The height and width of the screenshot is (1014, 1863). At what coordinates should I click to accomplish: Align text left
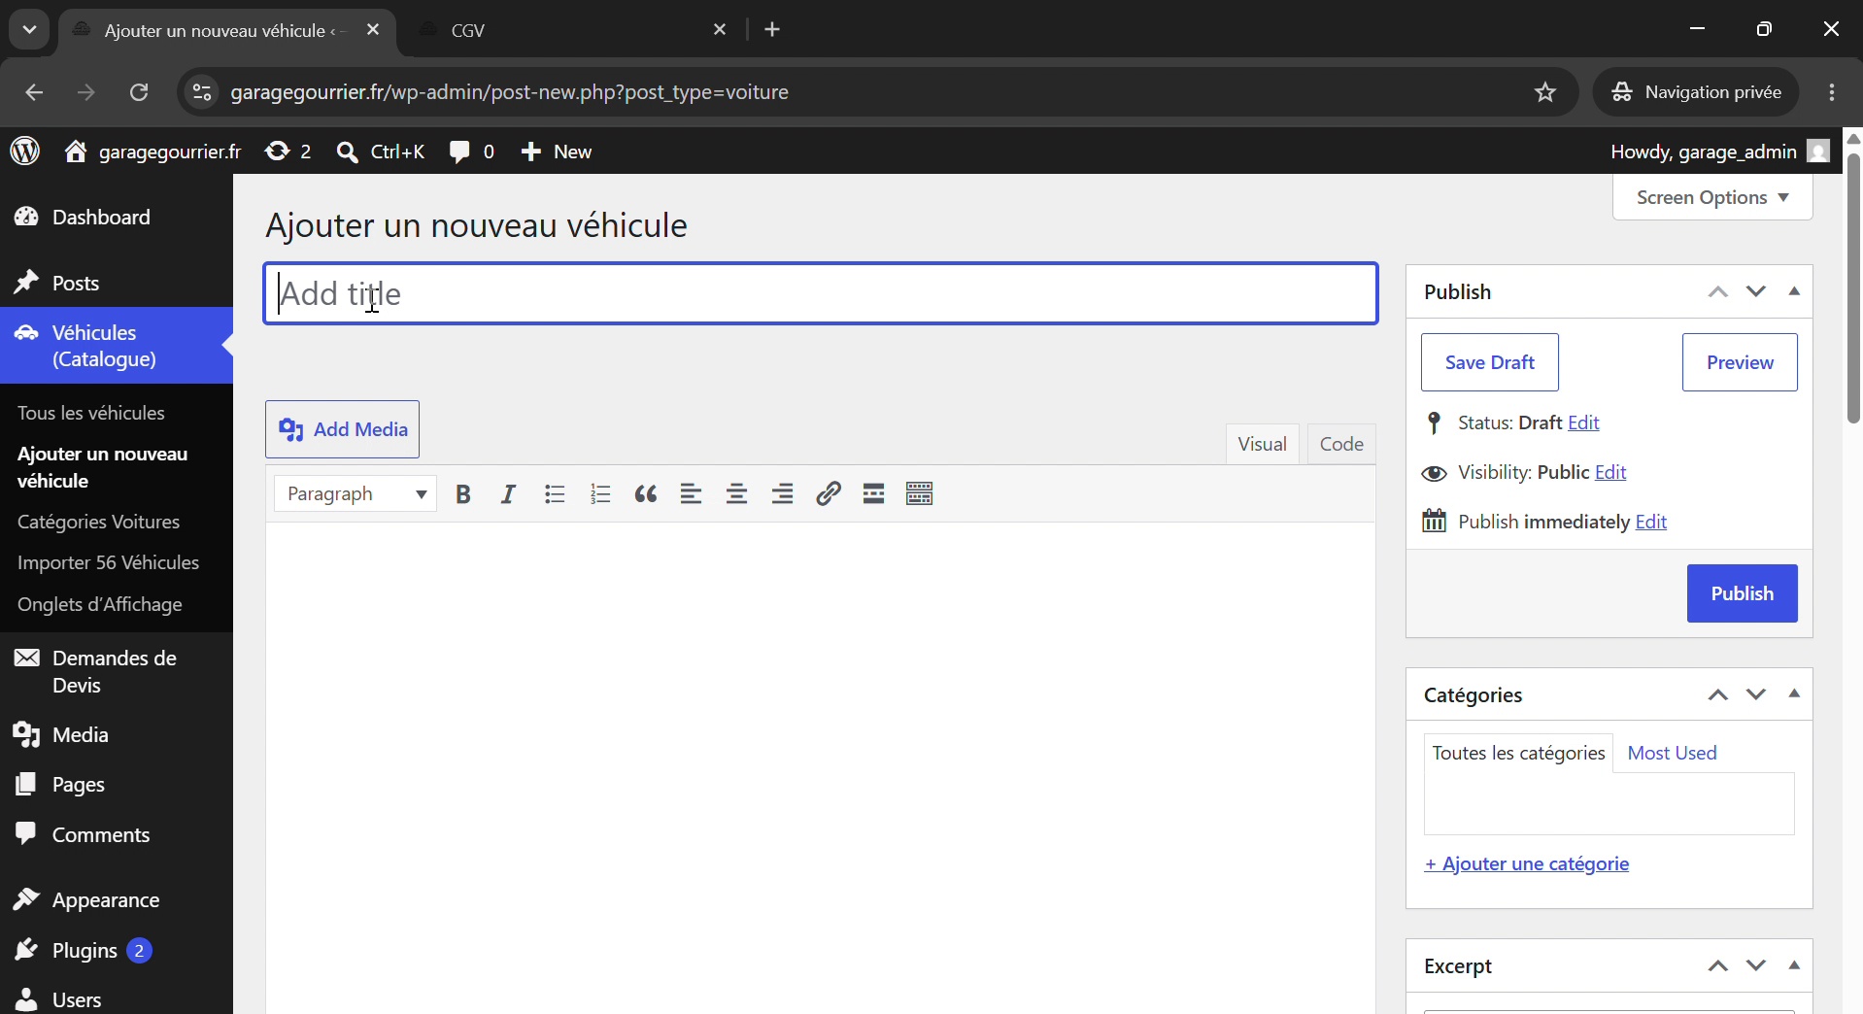692,494
